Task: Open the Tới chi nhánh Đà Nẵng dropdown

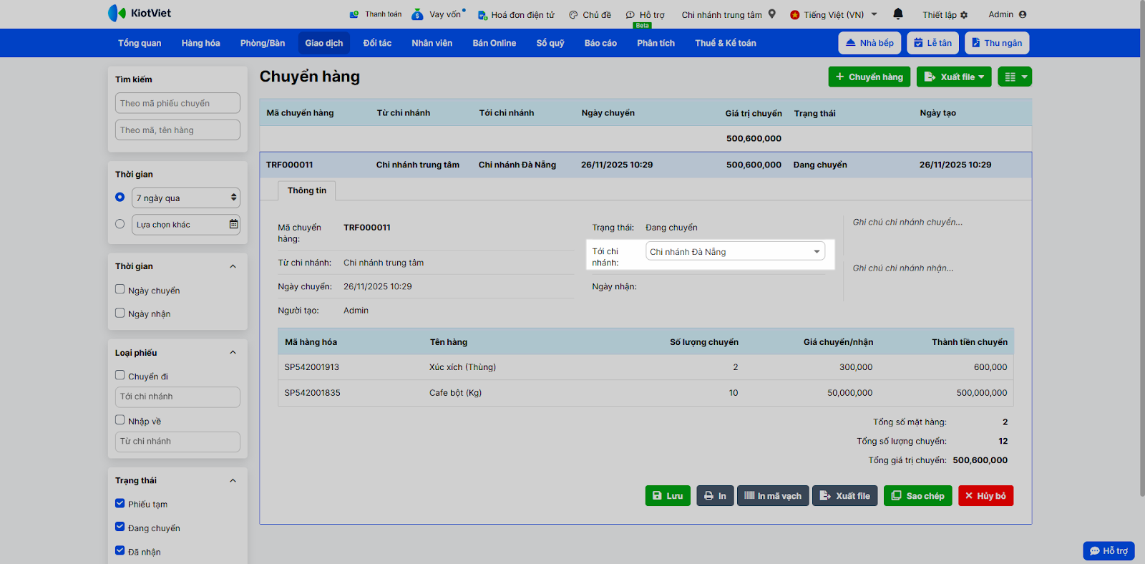Action: pos(735,251)
